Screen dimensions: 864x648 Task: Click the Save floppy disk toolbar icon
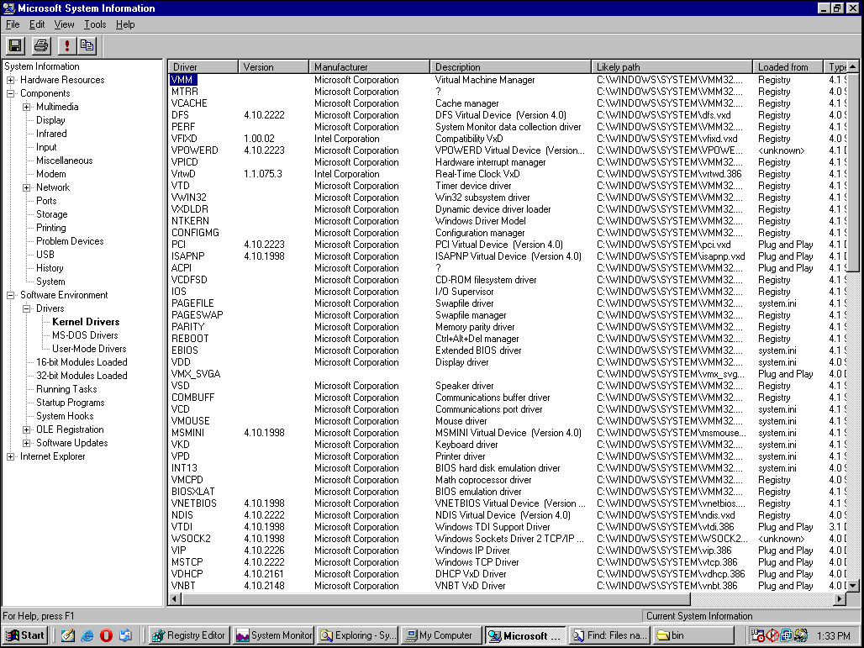pyautogui.click(x=15, y=45)
